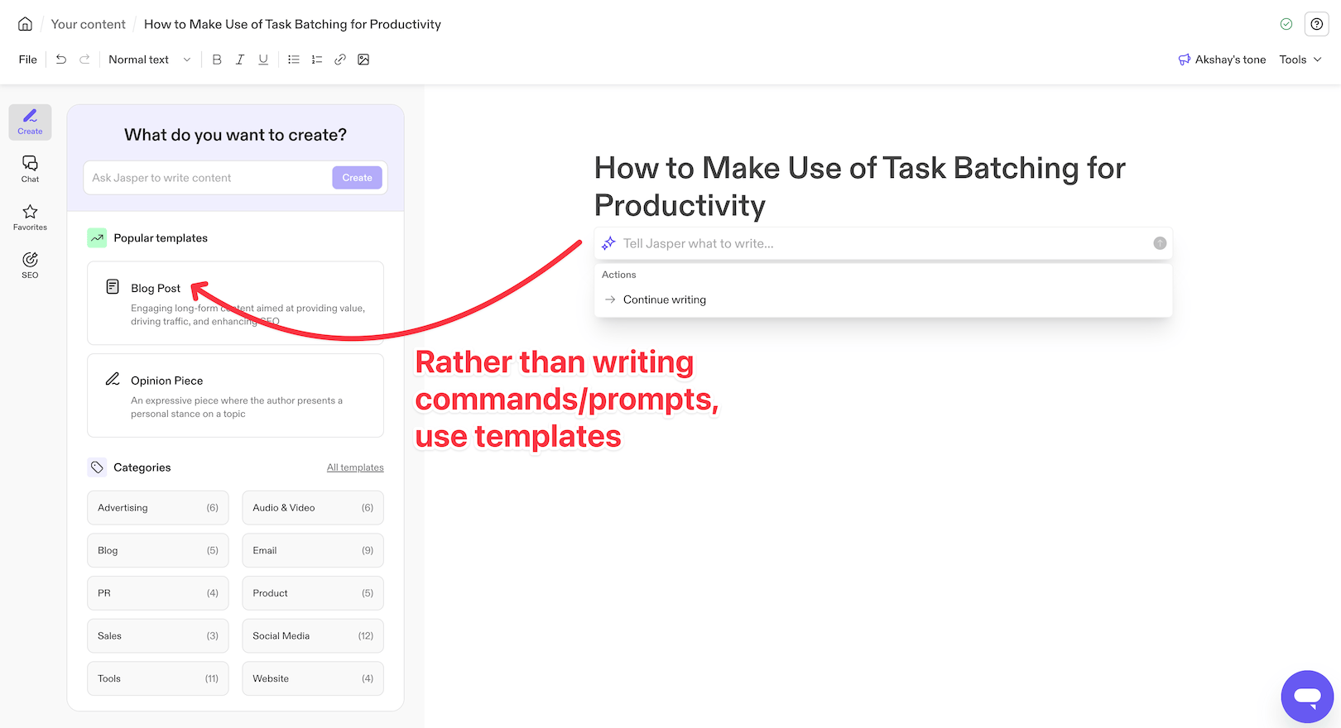Click the redo arrow icon
This screenshot has height=728, width=1341.
(84, 60)
